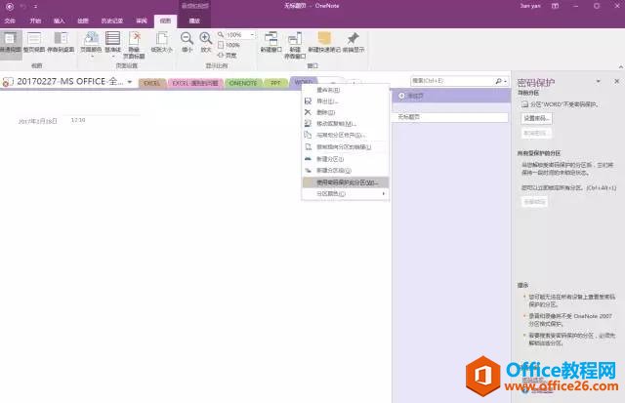Click Set Password (设置密码) button
This screenshot has width=625, height=403.
tap(536, 118)
